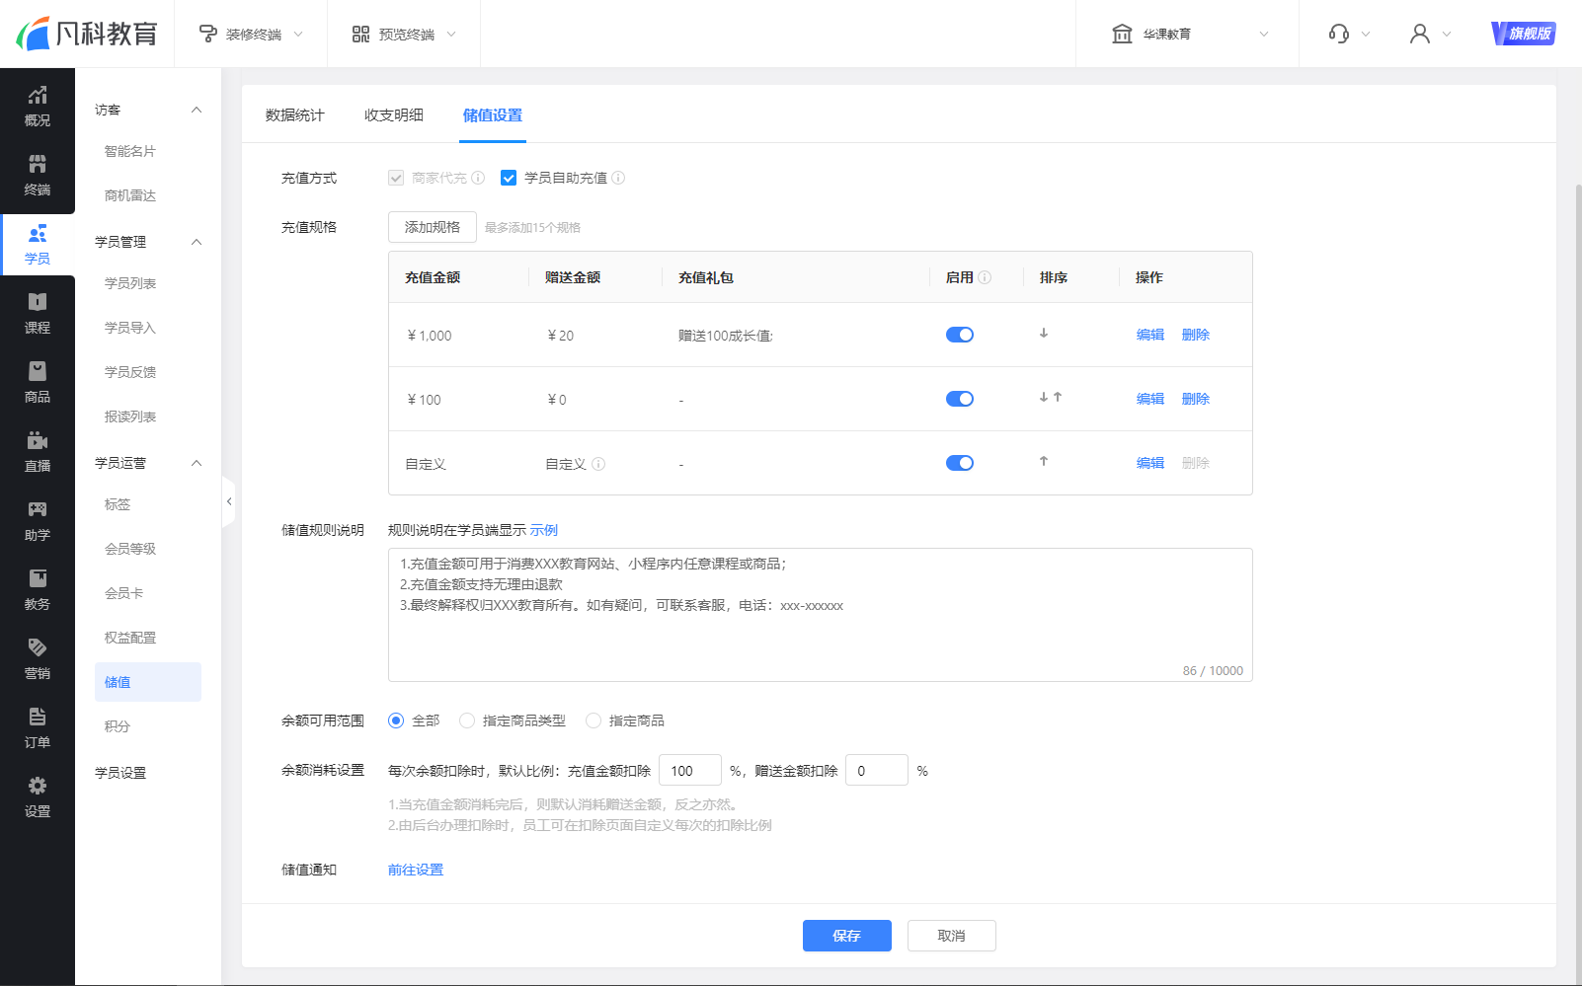Toggle the disabled 商家代充 checkbox
Screen dimensions: 1582x986
[x=396, y=178]
